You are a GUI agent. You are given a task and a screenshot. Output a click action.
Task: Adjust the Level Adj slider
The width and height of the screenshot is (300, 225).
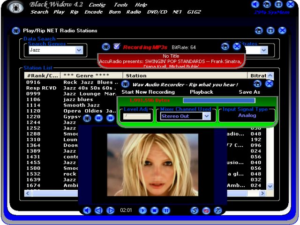[x=137, y=116]
